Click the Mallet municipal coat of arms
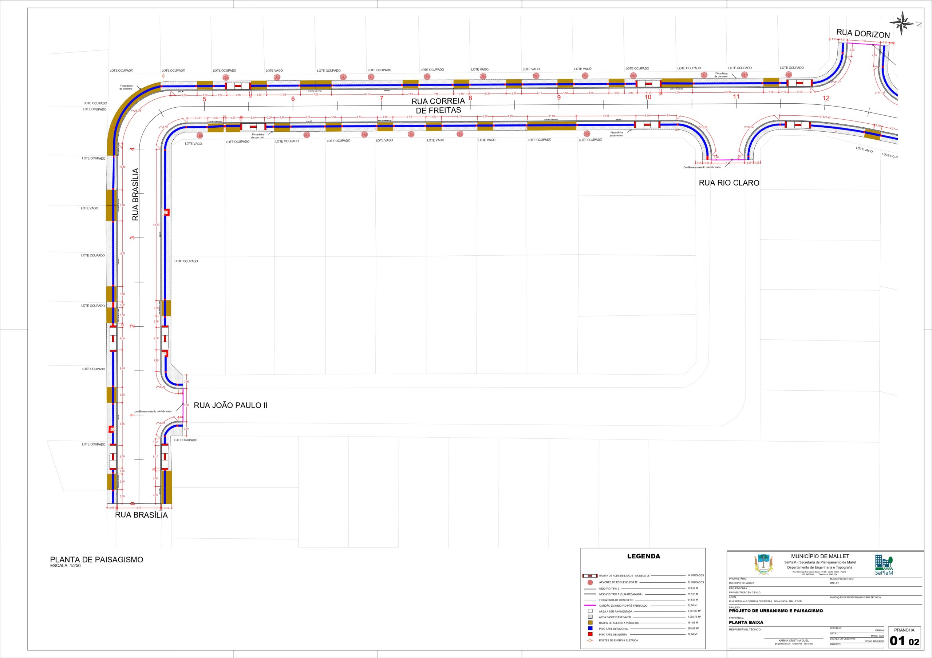 (x=763, y=564)
